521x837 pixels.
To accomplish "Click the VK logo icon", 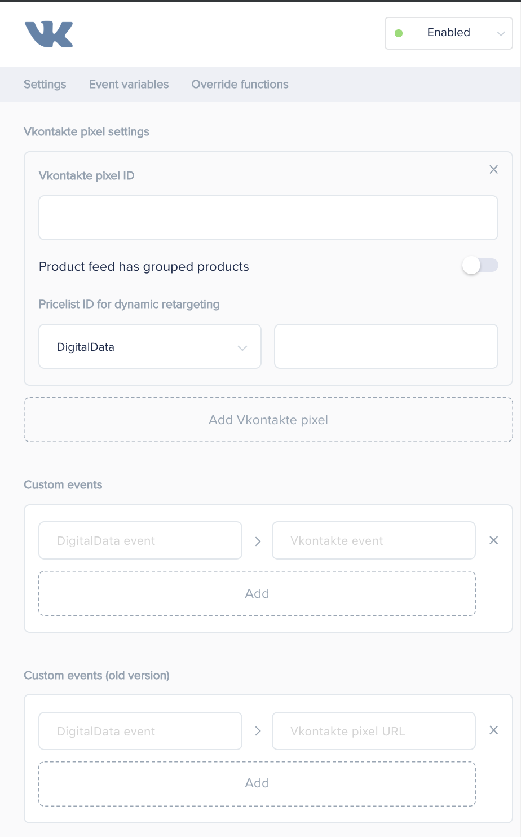I will tap(49, 34).
